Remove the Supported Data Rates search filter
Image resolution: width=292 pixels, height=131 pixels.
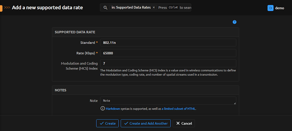point(154,8)
